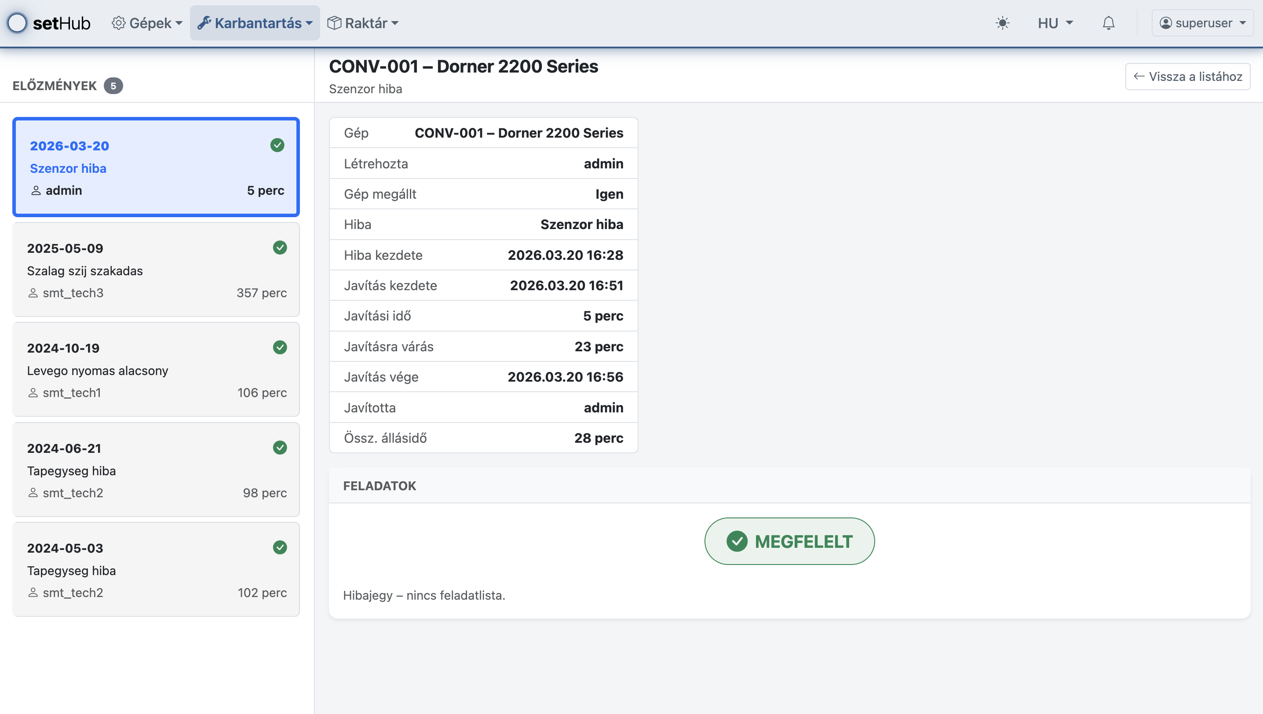Toggle the light/dark theme sun icon
This screenshot has width=1263, height=714.
click(x=1003, y=23)
